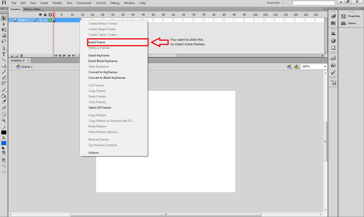
Task: Set fill color with blue swatch
Action: pyautogui.click(x=4, y=143)
